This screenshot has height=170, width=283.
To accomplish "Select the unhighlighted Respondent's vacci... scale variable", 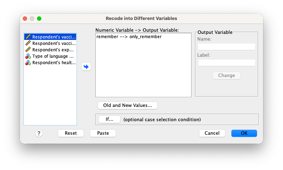I will pyautogui.click(x=50, y=43).
